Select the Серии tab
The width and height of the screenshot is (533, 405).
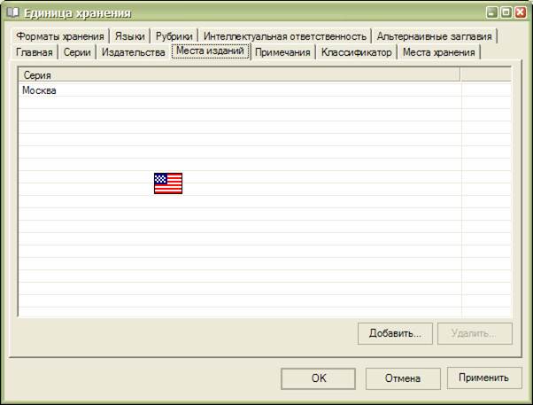(x=78, y=53)
